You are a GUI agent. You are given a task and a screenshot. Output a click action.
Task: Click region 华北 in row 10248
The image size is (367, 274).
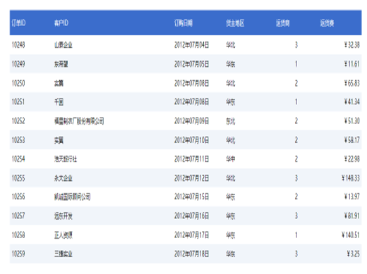coord(231,45)
